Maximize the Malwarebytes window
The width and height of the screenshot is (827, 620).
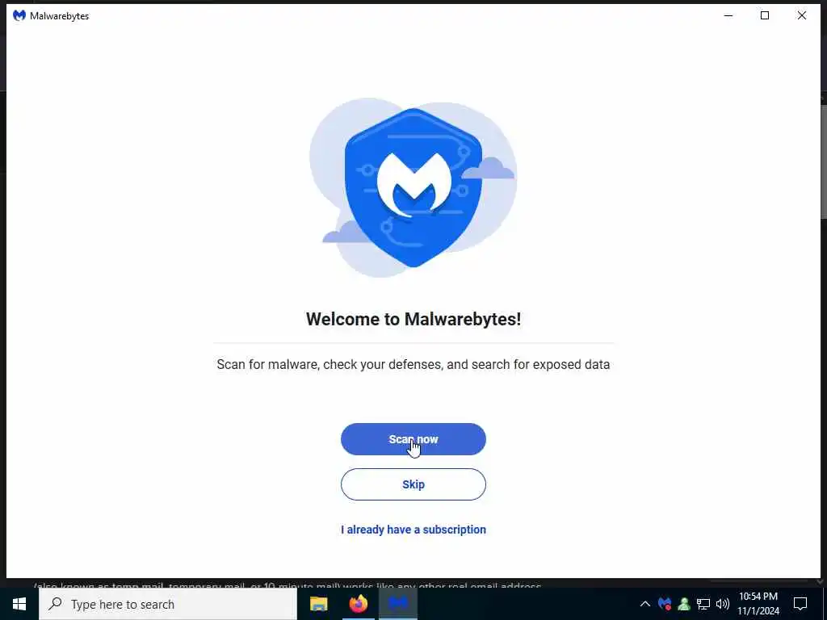(765, 16)
